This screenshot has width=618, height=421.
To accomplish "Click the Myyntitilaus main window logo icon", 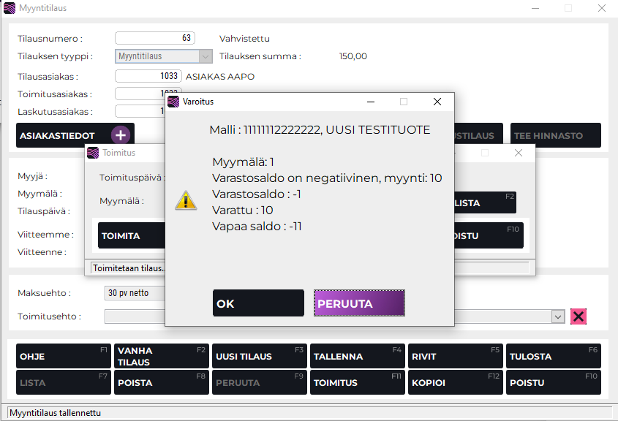I will 9,8.
